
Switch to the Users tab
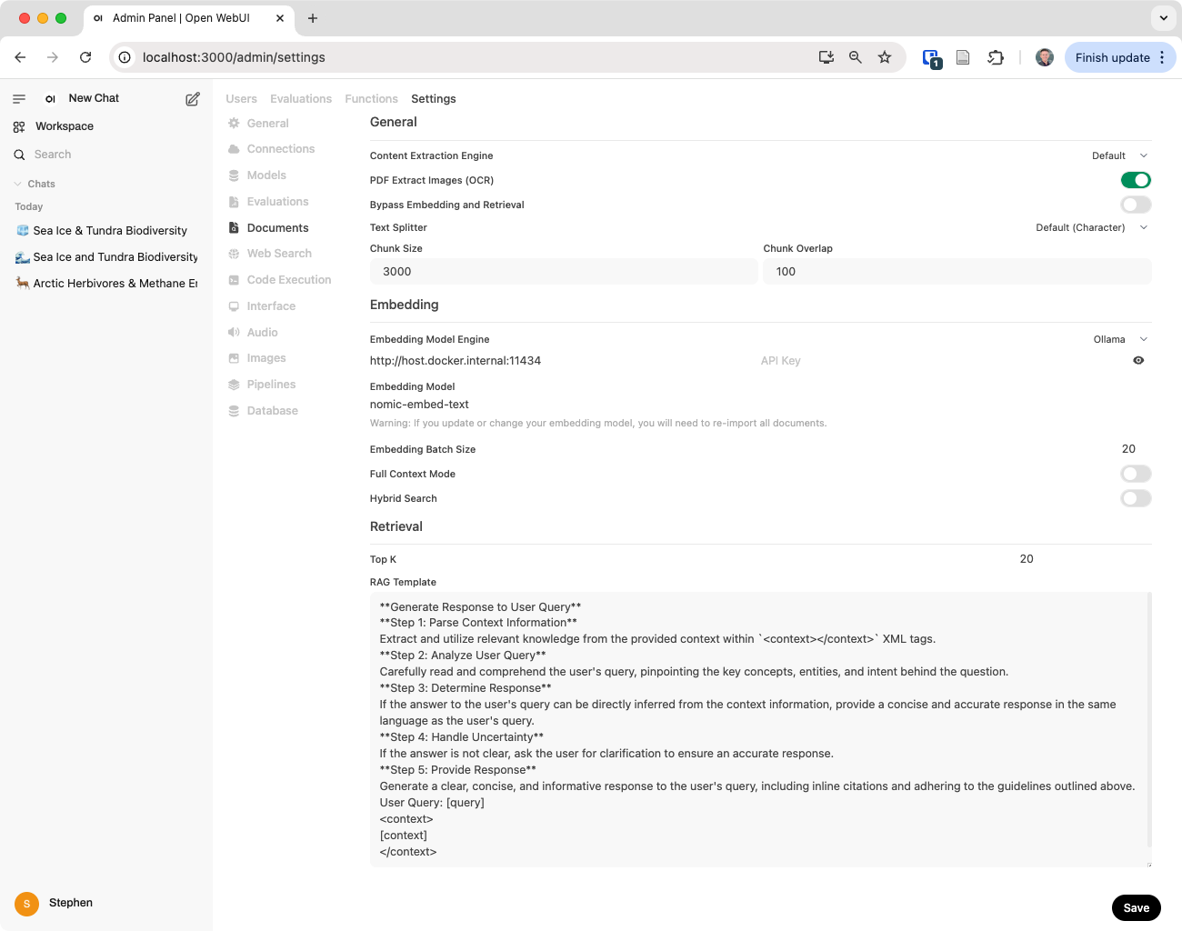tap(241, 98)
